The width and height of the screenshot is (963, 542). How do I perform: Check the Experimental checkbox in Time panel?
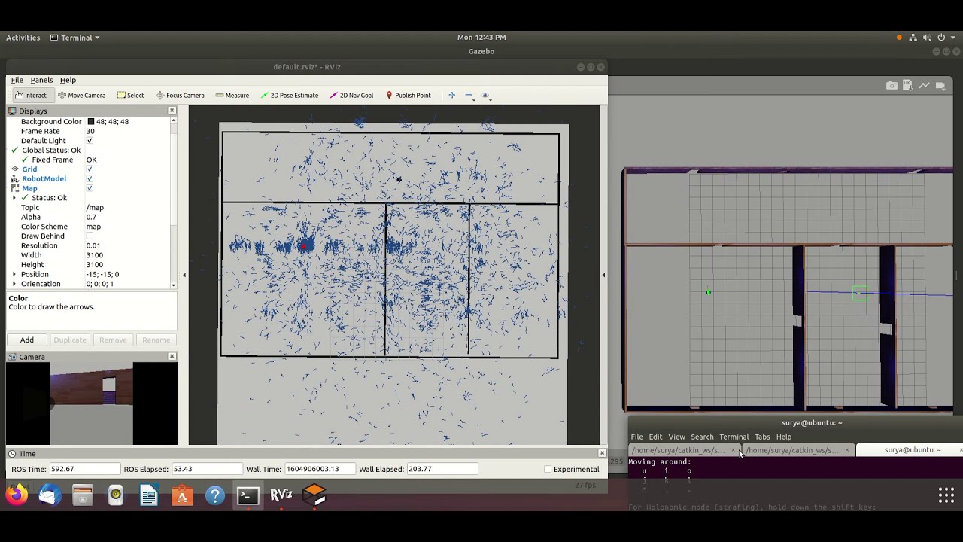[547, 469]
